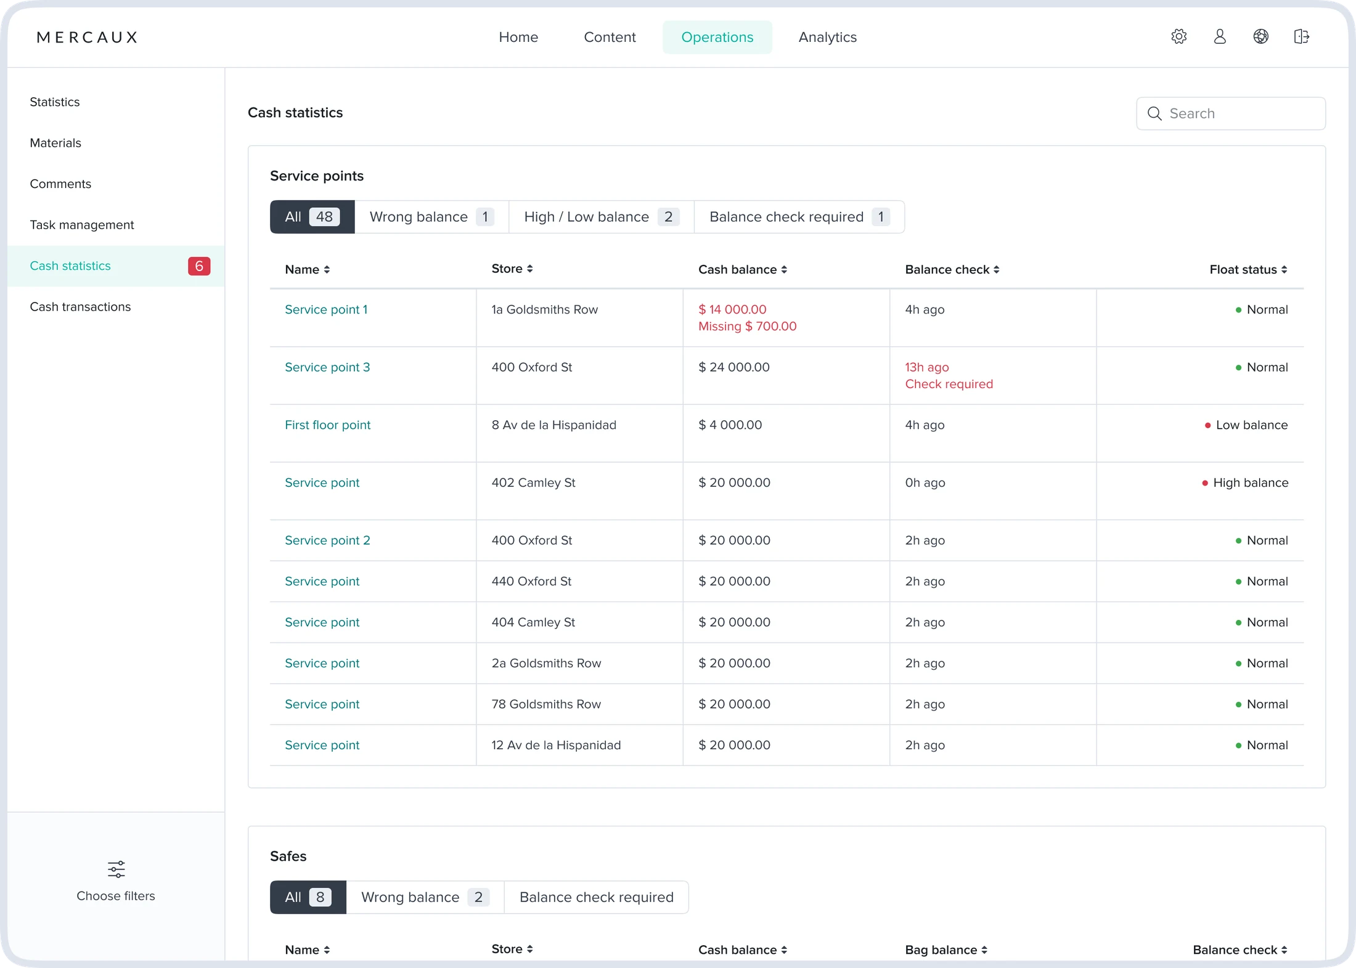The height and width of the screenshot is (968, 1356).
Task: Filter by High / Low balance
Action: 601,217
